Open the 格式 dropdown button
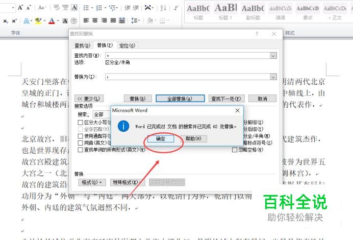Image resolution: width=353 pixels, height=240 pixels. point(92,182)
